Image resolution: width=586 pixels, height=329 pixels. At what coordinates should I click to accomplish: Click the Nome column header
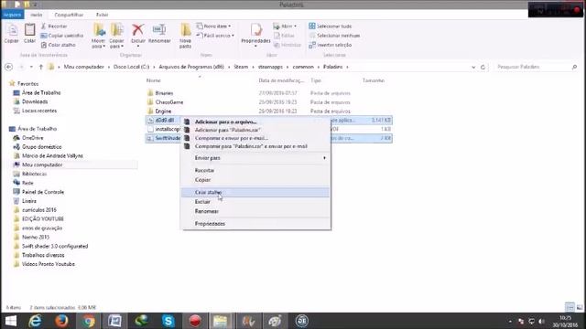coord(154,80)
